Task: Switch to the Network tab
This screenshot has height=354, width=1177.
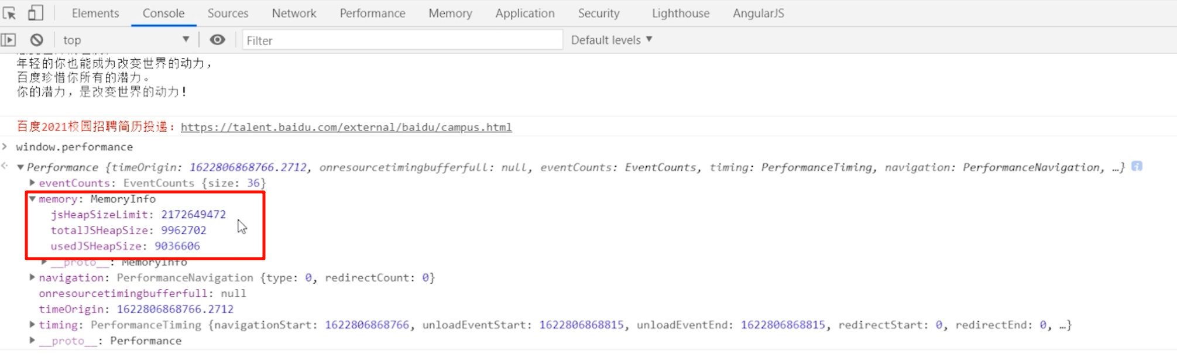Action: pyautogui.click(x=294, y=13)
